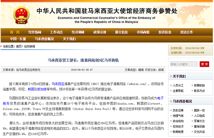
Task: Open 地理气候 sidebar link
Action: pos(178,116)
